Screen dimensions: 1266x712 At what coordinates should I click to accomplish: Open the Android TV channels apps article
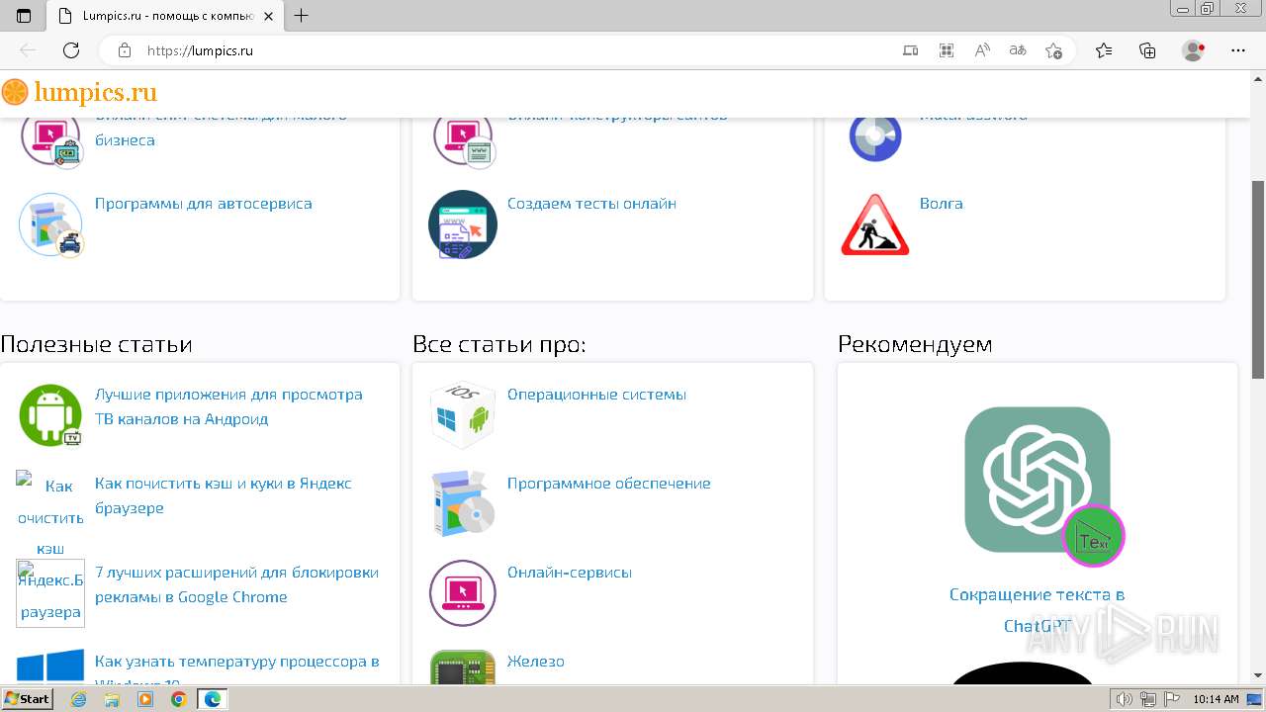click(x=228, y=406)
